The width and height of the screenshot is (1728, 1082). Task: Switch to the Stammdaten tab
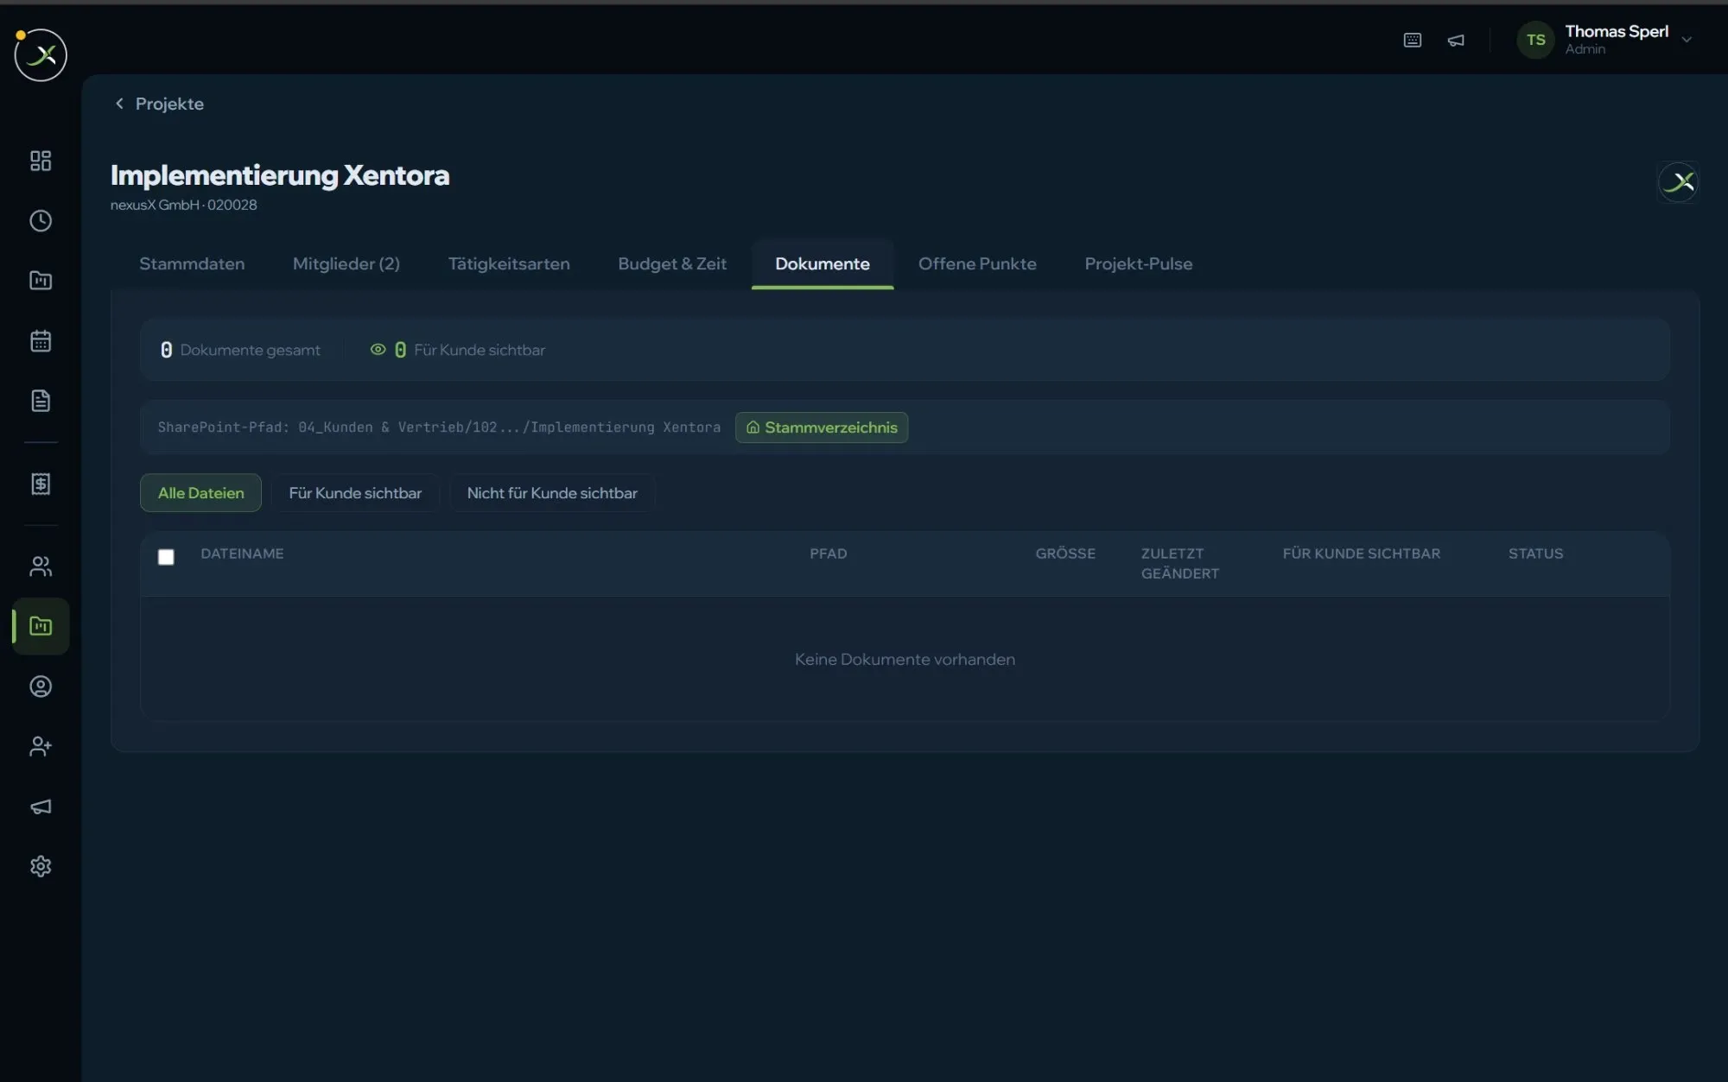coord(192,263)
